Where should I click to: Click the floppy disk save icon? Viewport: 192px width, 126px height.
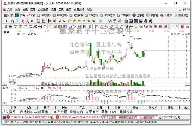(141, 21)
